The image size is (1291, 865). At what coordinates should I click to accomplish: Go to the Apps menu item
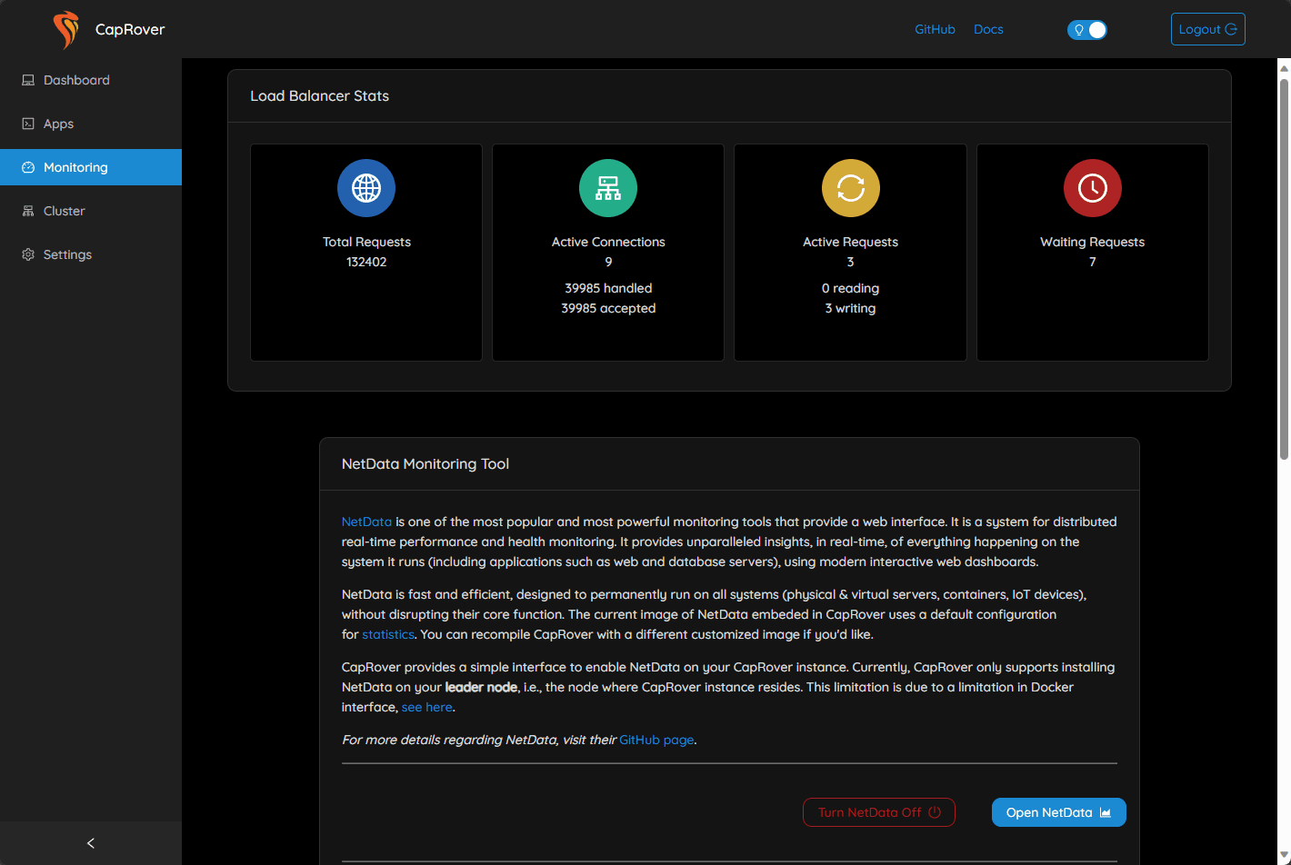click(x=91, y=124)
